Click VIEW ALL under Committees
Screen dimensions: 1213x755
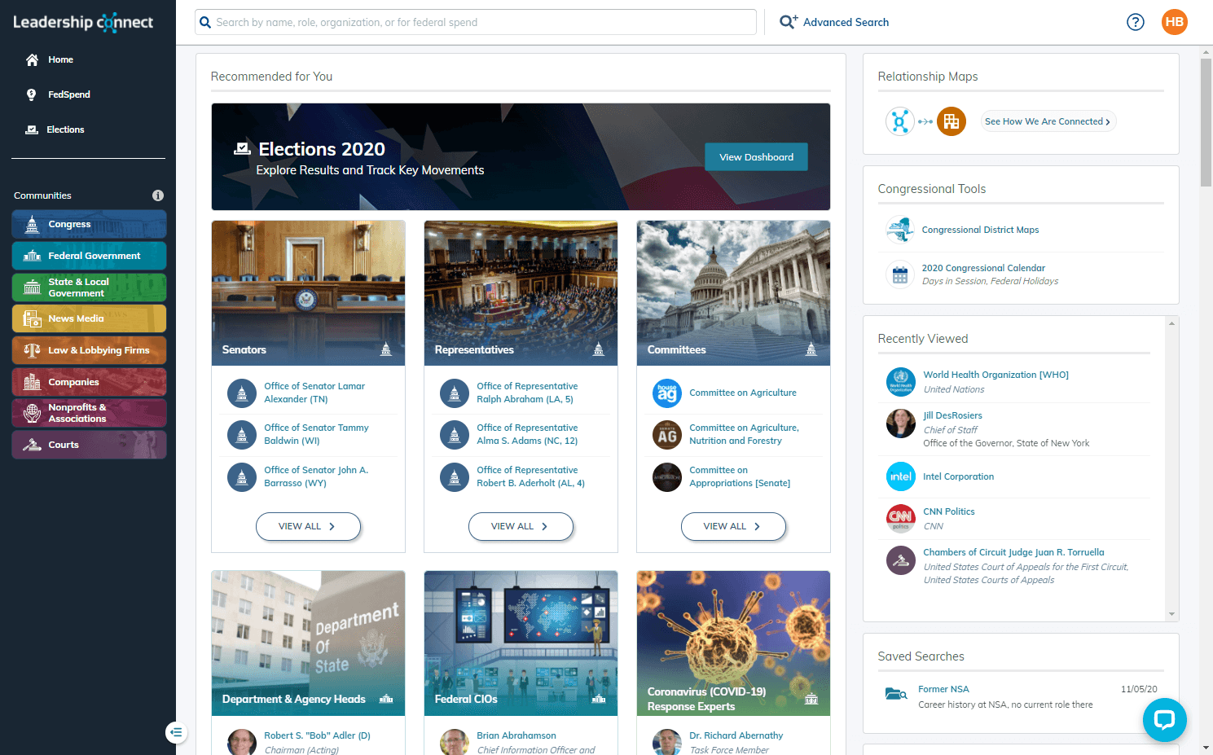pos(733,526)
